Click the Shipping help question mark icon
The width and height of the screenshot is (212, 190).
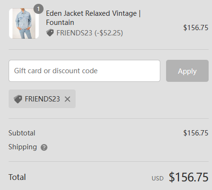point(44,147)
